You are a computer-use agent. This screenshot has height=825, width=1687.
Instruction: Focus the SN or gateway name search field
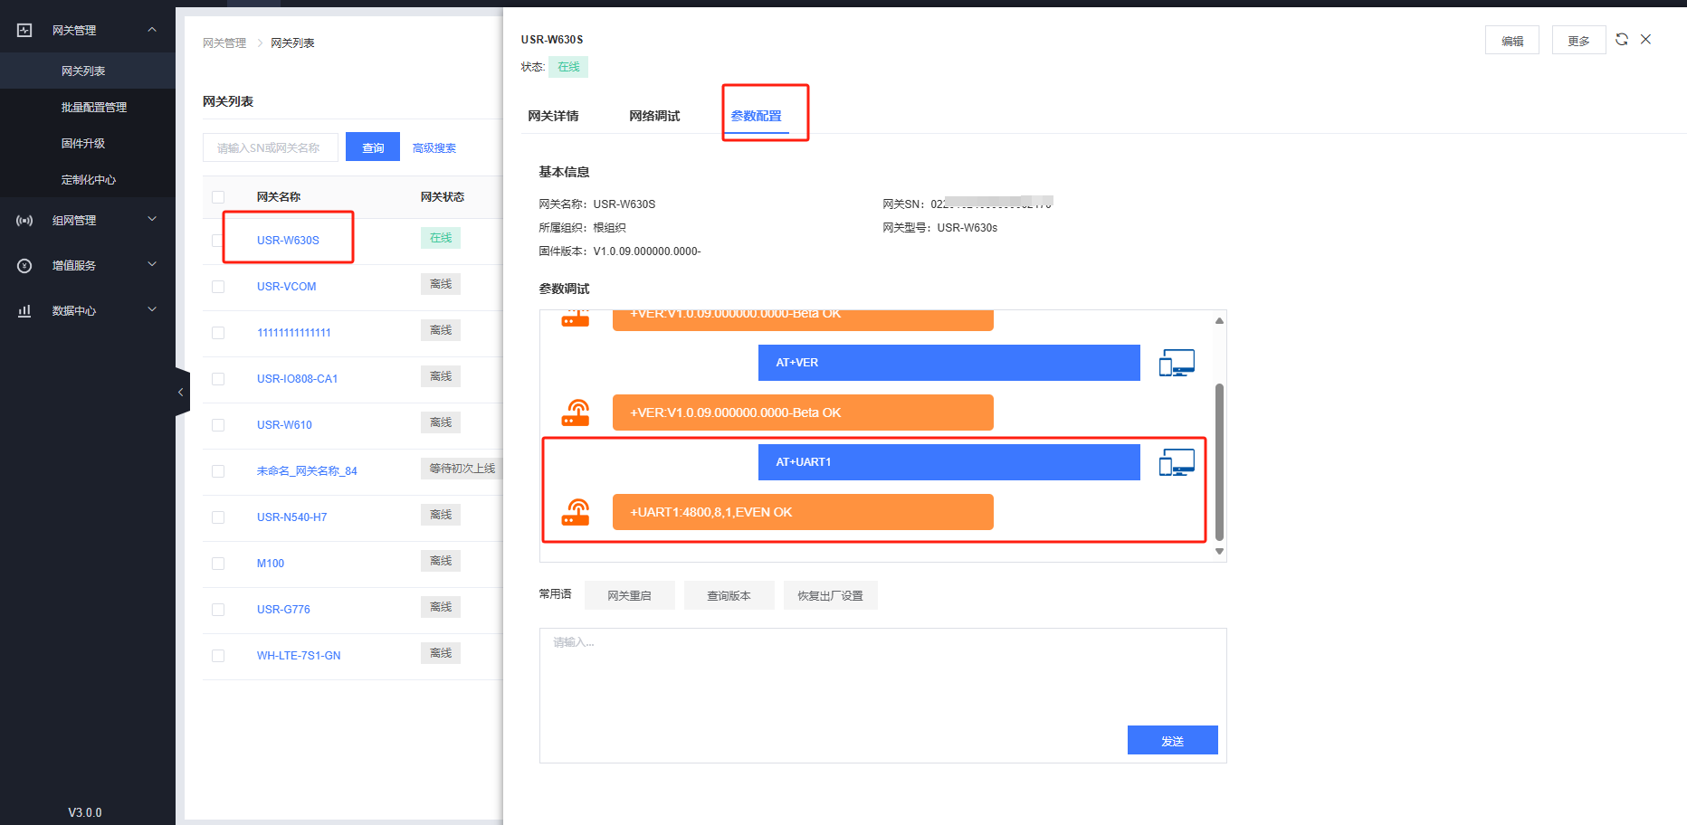(x=271, y=148)
